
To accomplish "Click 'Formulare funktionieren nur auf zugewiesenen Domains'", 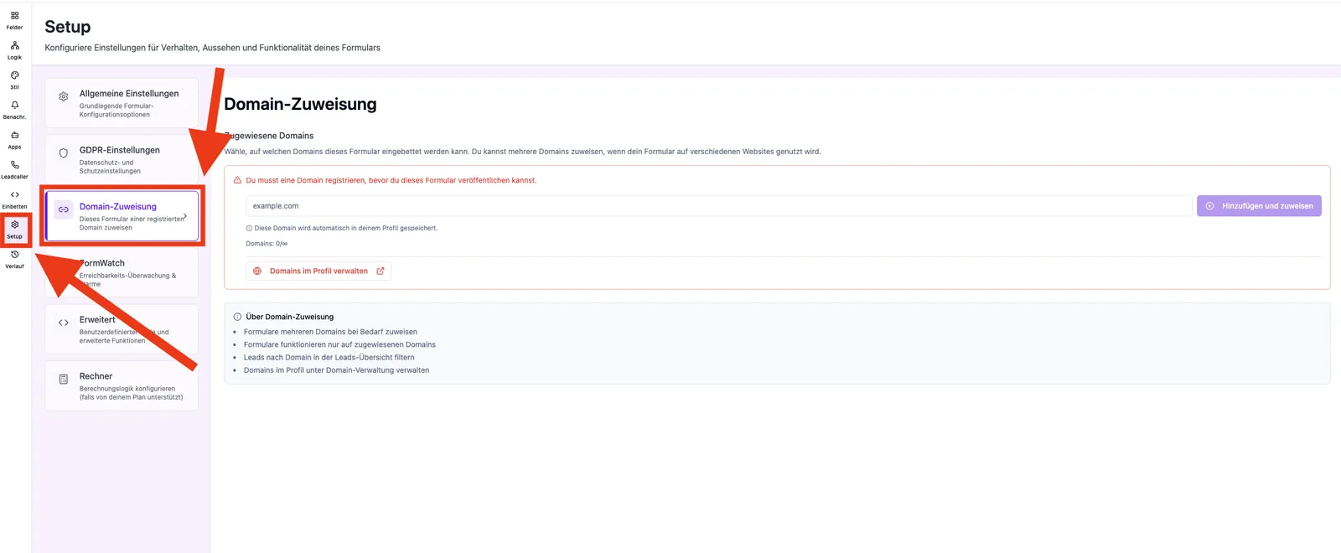I will tap(339, 344).
